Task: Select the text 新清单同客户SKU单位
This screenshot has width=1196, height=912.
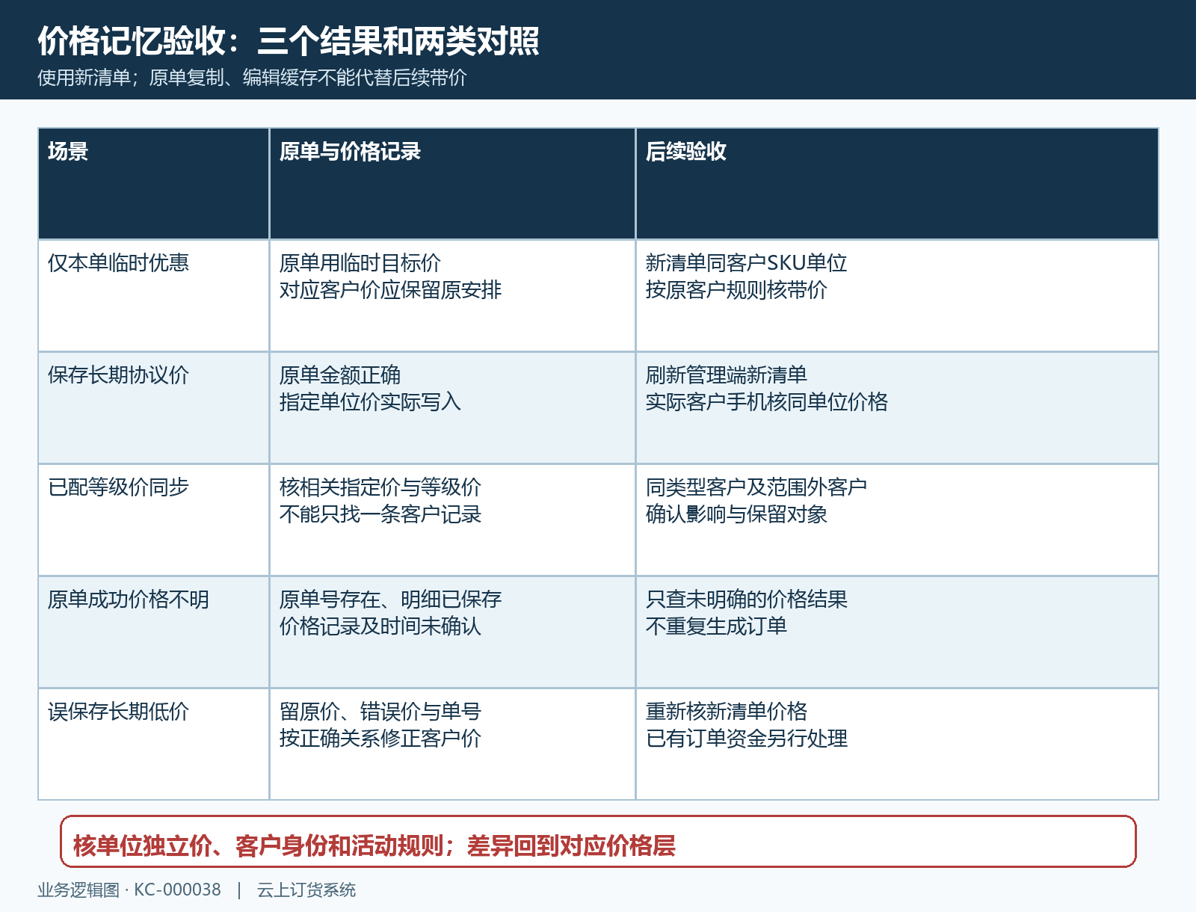Action: click(746, 263)
